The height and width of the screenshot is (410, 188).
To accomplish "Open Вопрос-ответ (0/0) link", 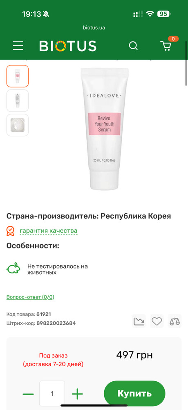I will click(x=30, y=297).
